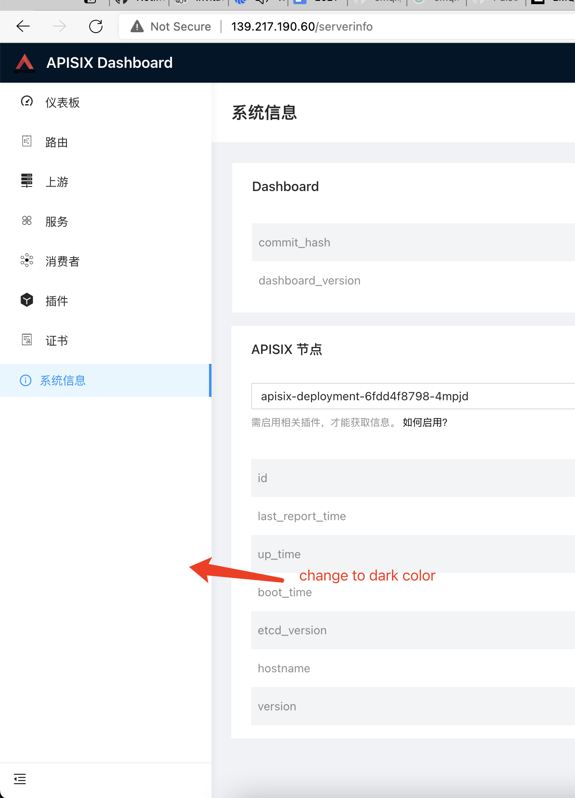The height and width of the screenshot is (798, 575).
Task: Click the commit_hash row label
Action: pyautogui.click(x=294, y=242)
